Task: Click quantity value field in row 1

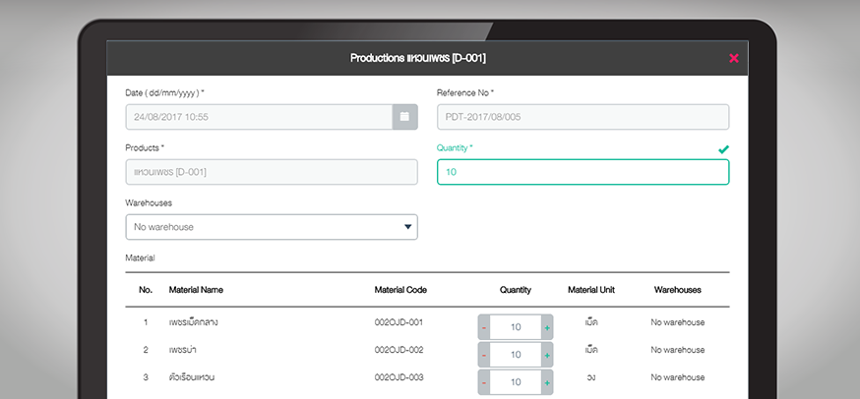Action: coord(516,327)
